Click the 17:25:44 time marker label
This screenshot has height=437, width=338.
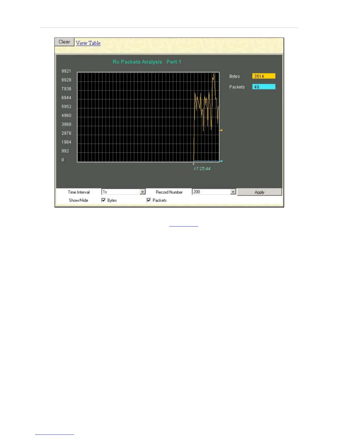202,169
